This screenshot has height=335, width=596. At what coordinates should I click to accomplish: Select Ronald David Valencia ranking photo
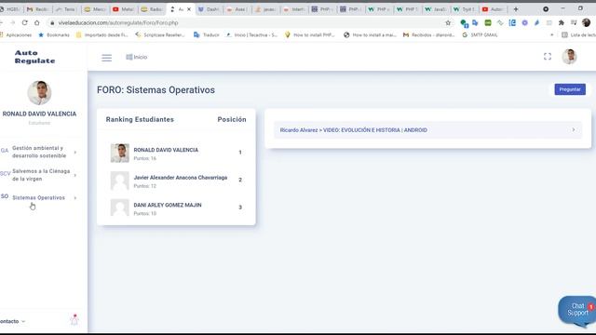point(120,153)
